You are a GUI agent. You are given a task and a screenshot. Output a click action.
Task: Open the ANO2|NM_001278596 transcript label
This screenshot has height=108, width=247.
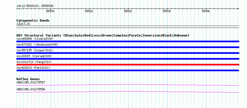[x=31, y=89]
